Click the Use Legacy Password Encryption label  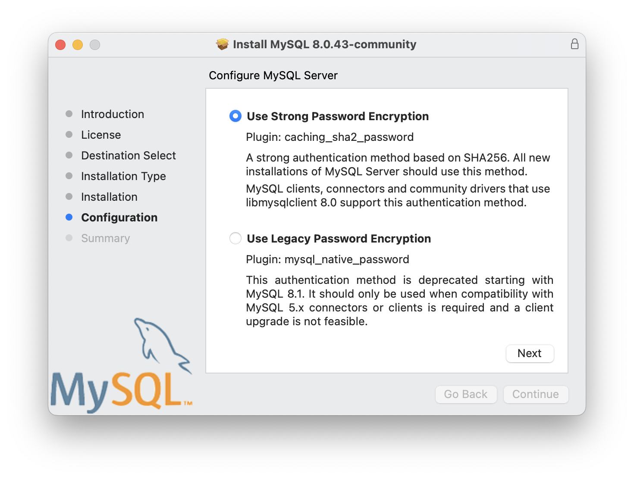tap(339, 239)
